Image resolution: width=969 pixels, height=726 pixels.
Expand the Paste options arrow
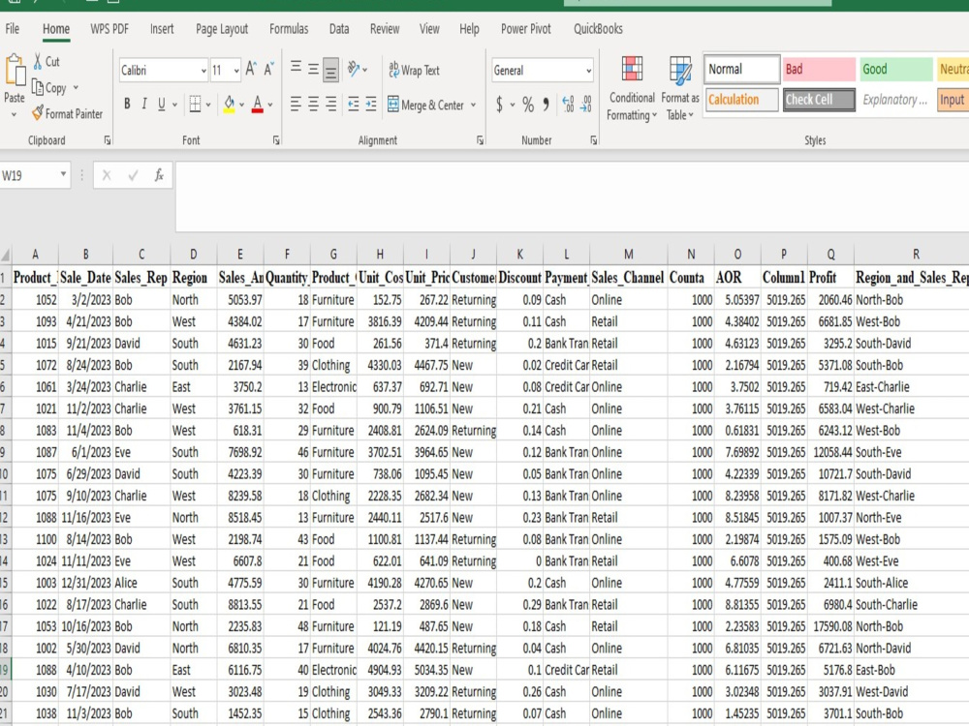point(14,115)
